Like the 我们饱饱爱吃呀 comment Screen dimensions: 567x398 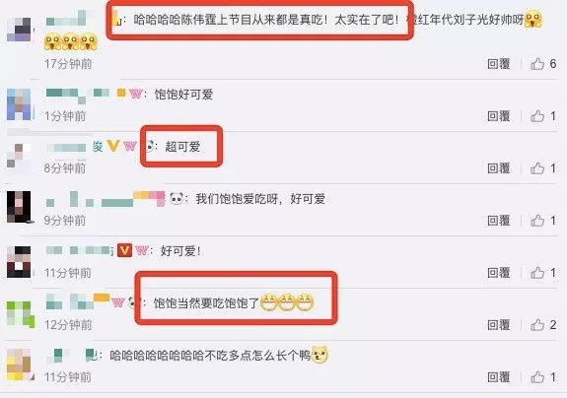point(537,221)
